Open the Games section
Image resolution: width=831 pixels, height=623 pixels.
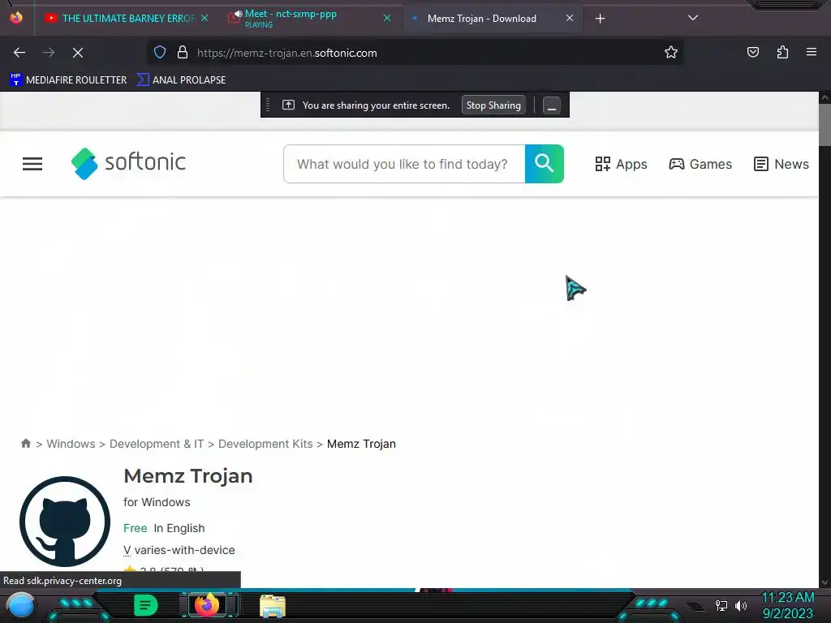(700, 164)
